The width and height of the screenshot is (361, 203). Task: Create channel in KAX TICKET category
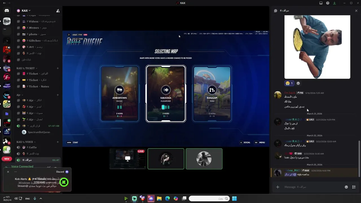tap(58, 68)
